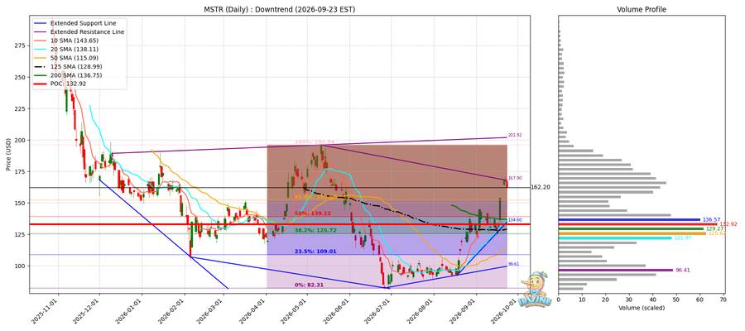The image size is (745, 331).
Task: Click the price axis tick '150'
Action: [22, 203]
